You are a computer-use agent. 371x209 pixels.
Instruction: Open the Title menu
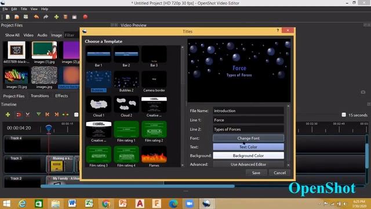24,9
